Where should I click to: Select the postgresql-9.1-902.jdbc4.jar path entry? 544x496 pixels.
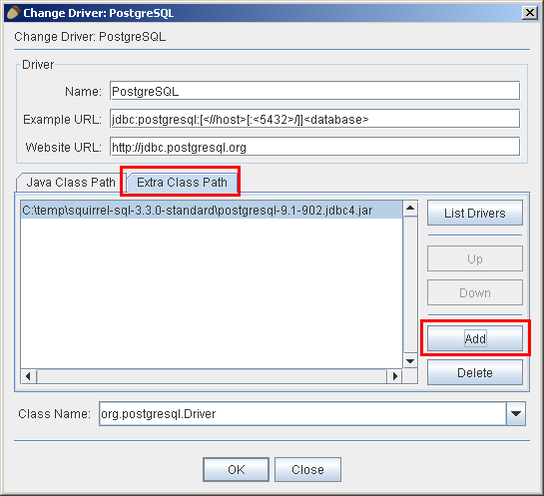[212, 211]
